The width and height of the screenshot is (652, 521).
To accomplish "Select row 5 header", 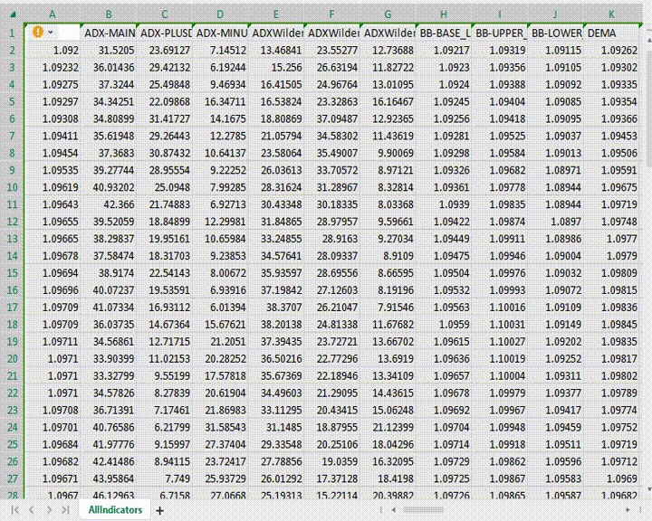I will (12, 101).
